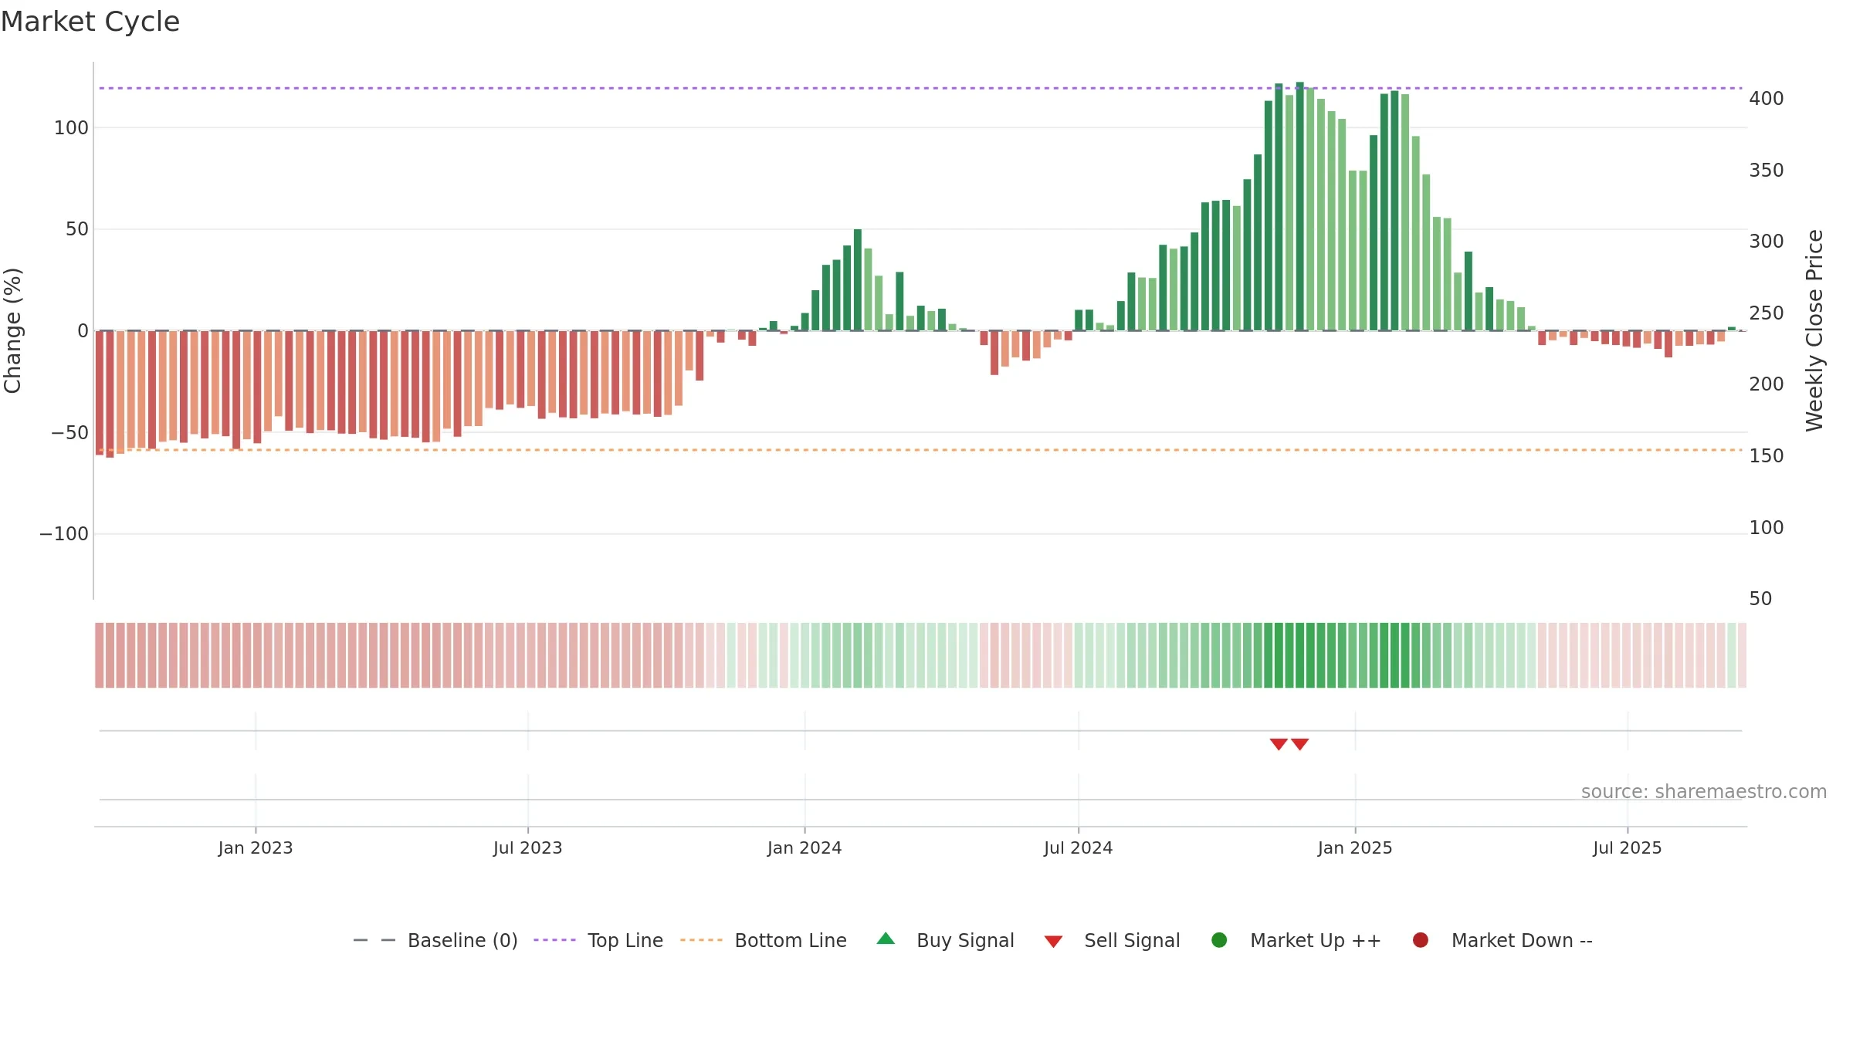The height and width of the screenshot is (1042, 1853).
Task: Click the red Sell Signal triangle legend icon
Action: (x=1053, y=942)
